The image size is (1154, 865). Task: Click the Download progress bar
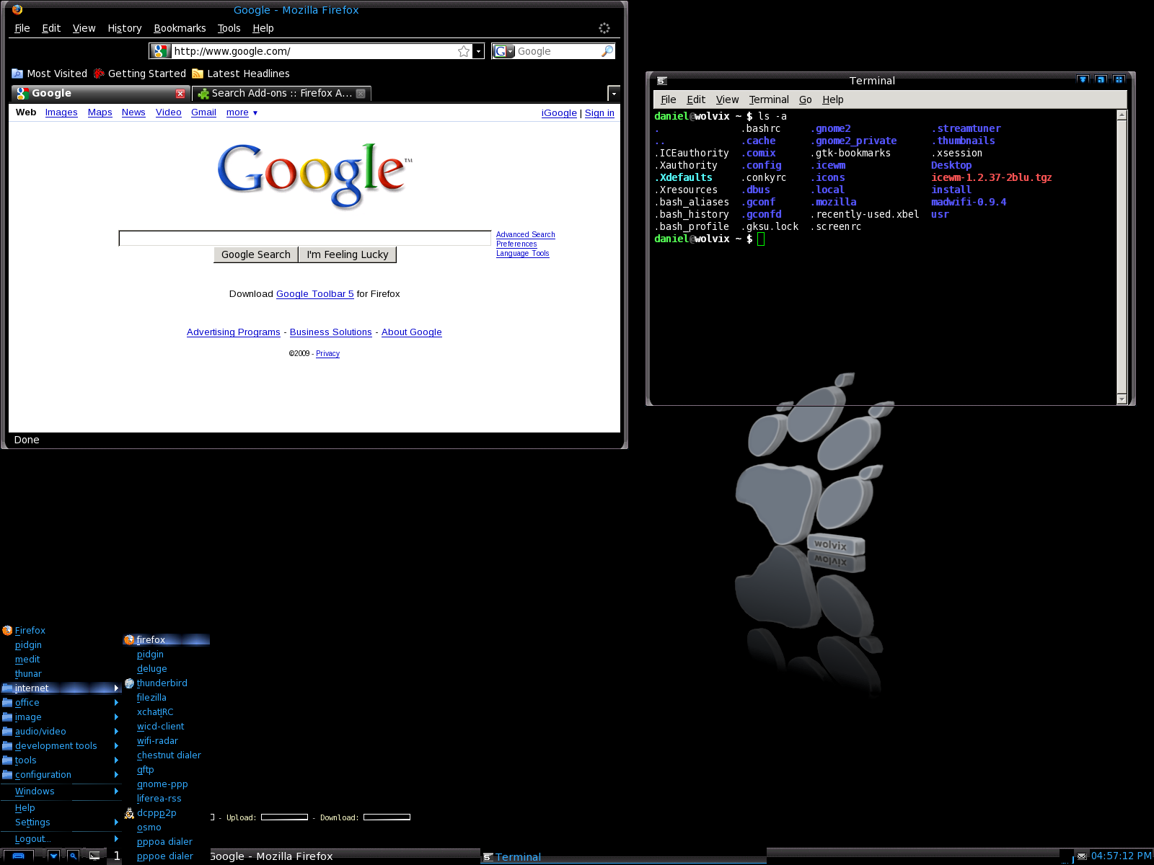tap(387, 817)
